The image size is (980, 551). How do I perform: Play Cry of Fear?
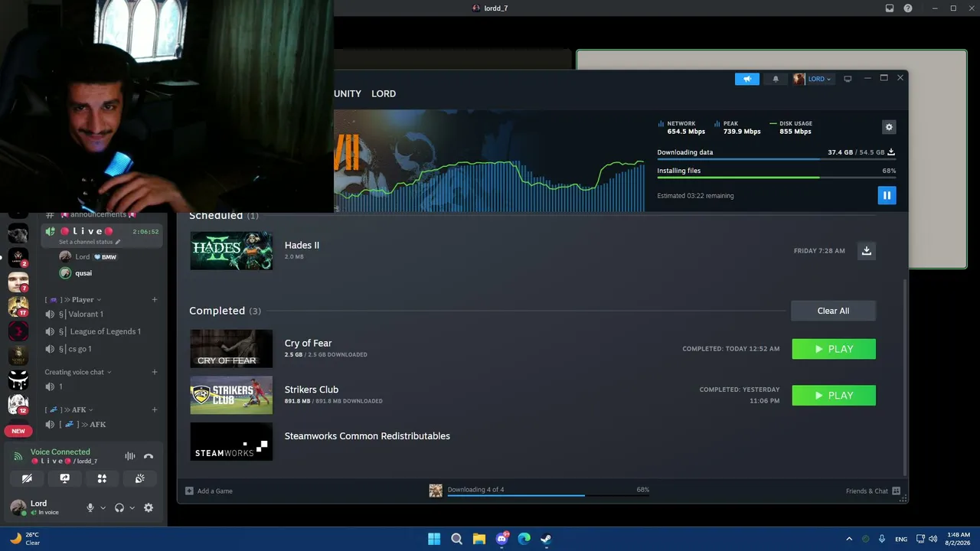click(834, 349)
